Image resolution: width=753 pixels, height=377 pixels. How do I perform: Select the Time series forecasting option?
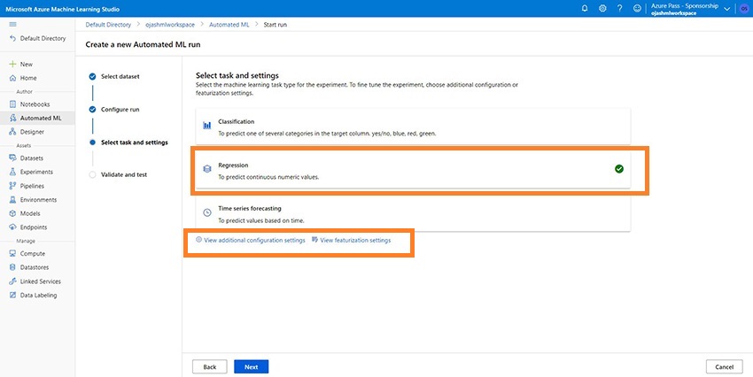(412, 212)
